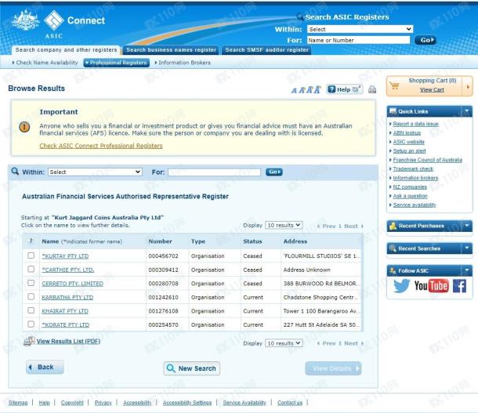Image resolution: width=478 pixels, height=413 pixels.
Task: Open the KHAIRAT PTY LTD link
Action: click(65, 311)
